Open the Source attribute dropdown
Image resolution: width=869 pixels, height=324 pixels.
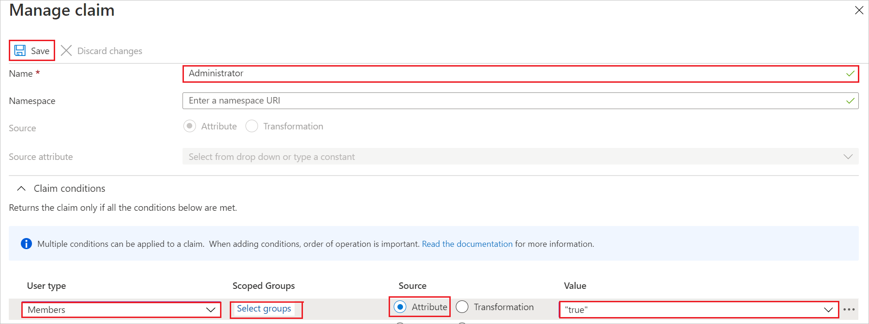point(520,157)
